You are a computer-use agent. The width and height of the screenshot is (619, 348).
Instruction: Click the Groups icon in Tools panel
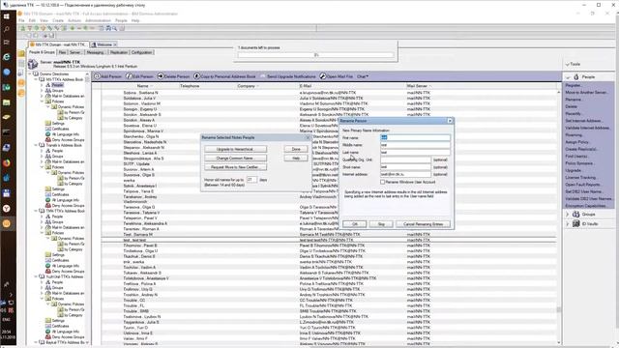click(x=576, y=215)
